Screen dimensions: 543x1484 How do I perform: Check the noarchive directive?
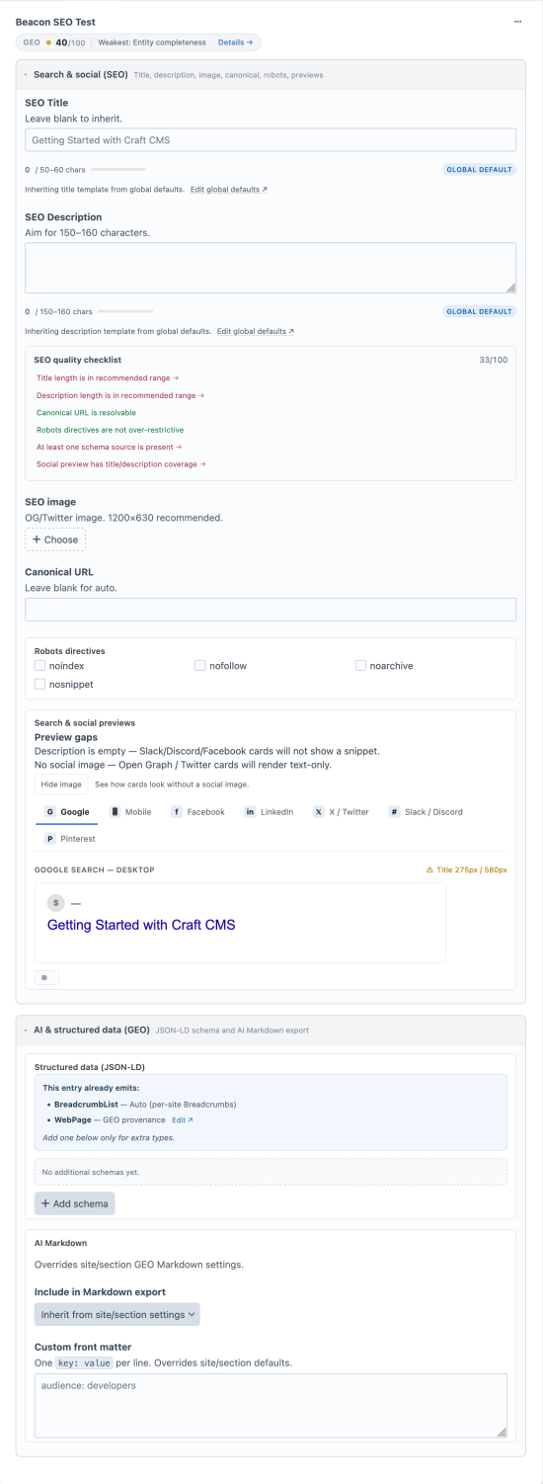tap(361, 666)
